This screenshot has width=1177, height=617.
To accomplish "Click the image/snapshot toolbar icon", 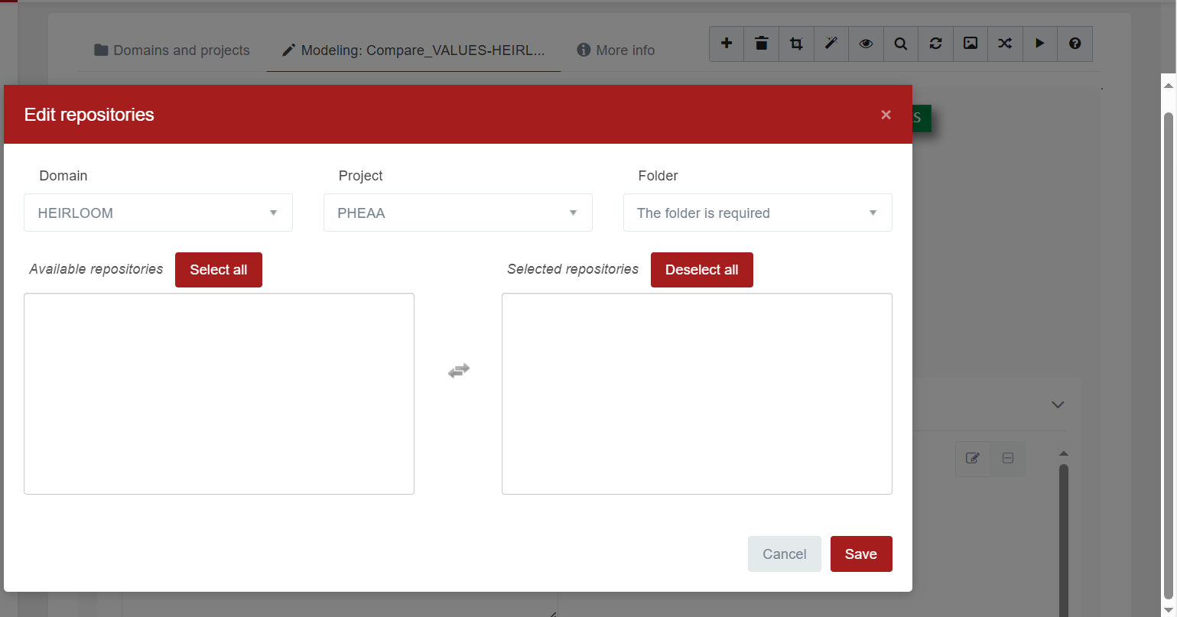I will [x=970, y=44].
